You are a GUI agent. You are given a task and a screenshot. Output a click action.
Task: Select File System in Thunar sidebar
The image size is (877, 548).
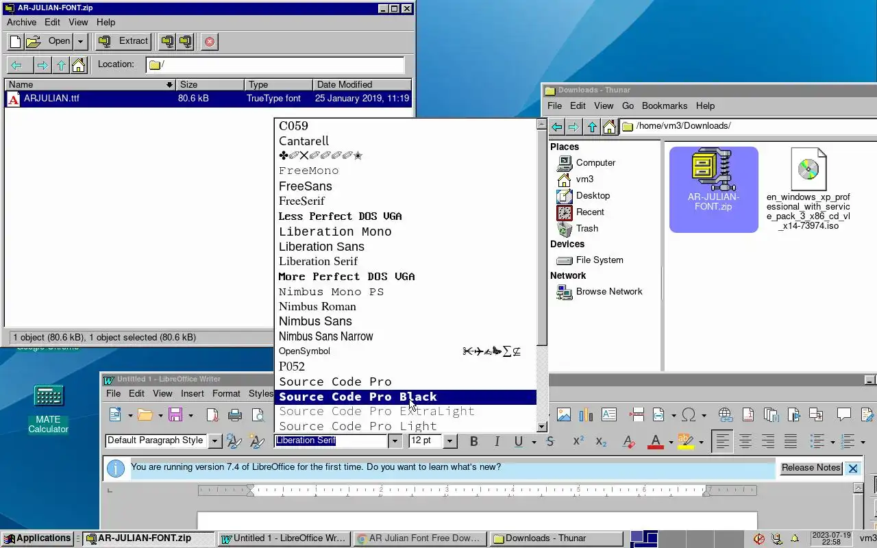(600, 260)
